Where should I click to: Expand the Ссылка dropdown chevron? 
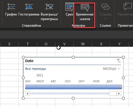[x=105, y=19]
